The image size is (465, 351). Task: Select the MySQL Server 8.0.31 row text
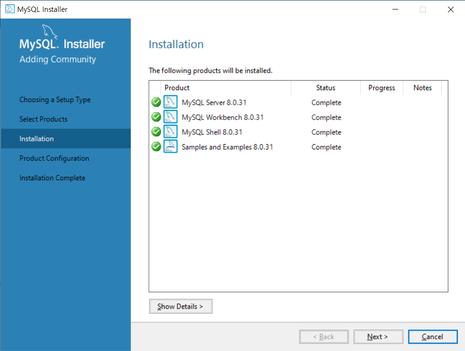[214, 102]
